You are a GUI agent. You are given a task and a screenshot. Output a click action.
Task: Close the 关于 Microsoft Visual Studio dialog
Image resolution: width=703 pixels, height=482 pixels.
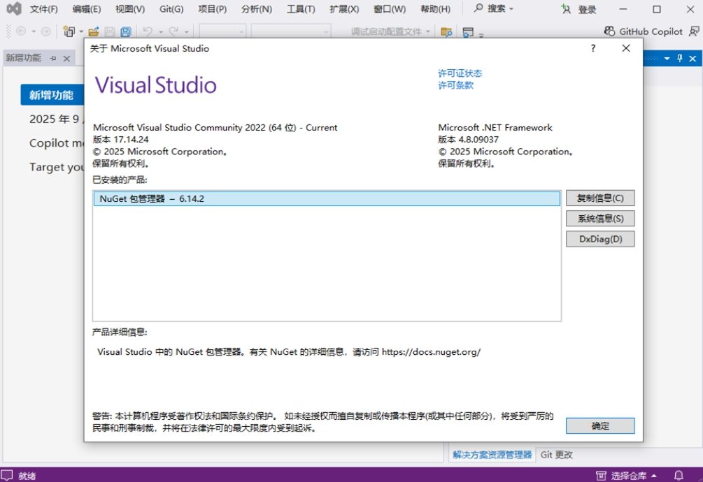[626, 48]
